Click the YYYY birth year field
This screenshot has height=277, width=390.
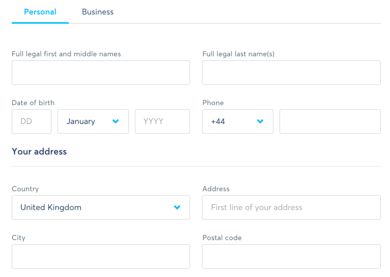point(162,122)
